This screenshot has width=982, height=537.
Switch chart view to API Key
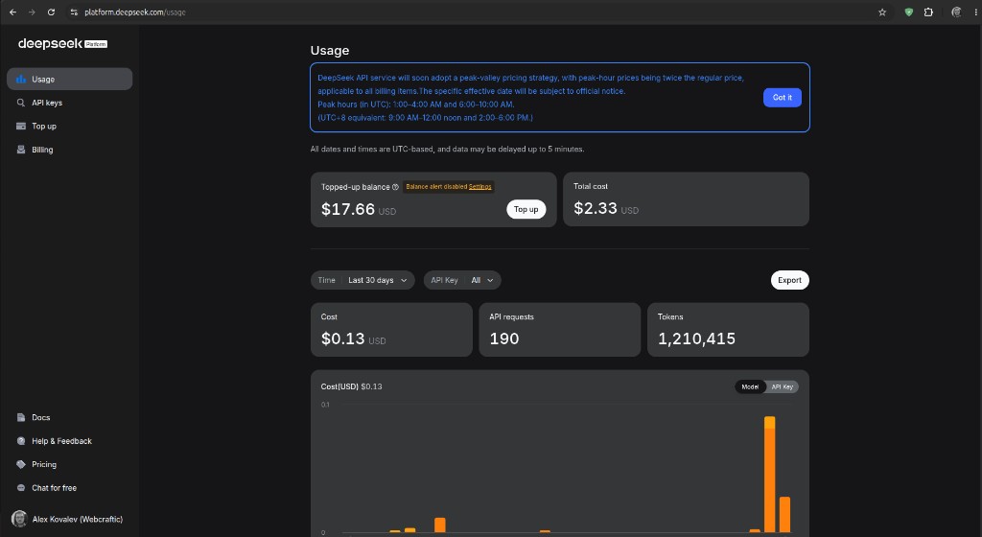pos(783,386)
